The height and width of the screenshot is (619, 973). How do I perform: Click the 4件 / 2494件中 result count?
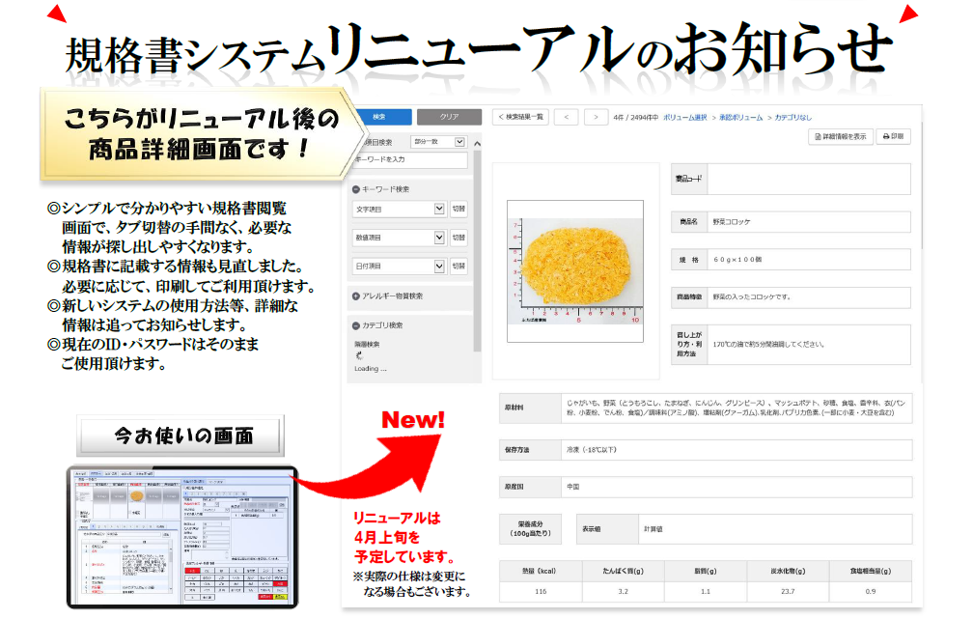tap(635, 118)
